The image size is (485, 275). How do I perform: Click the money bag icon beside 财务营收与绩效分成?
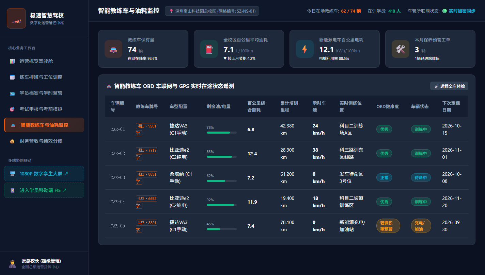point(12,141)
